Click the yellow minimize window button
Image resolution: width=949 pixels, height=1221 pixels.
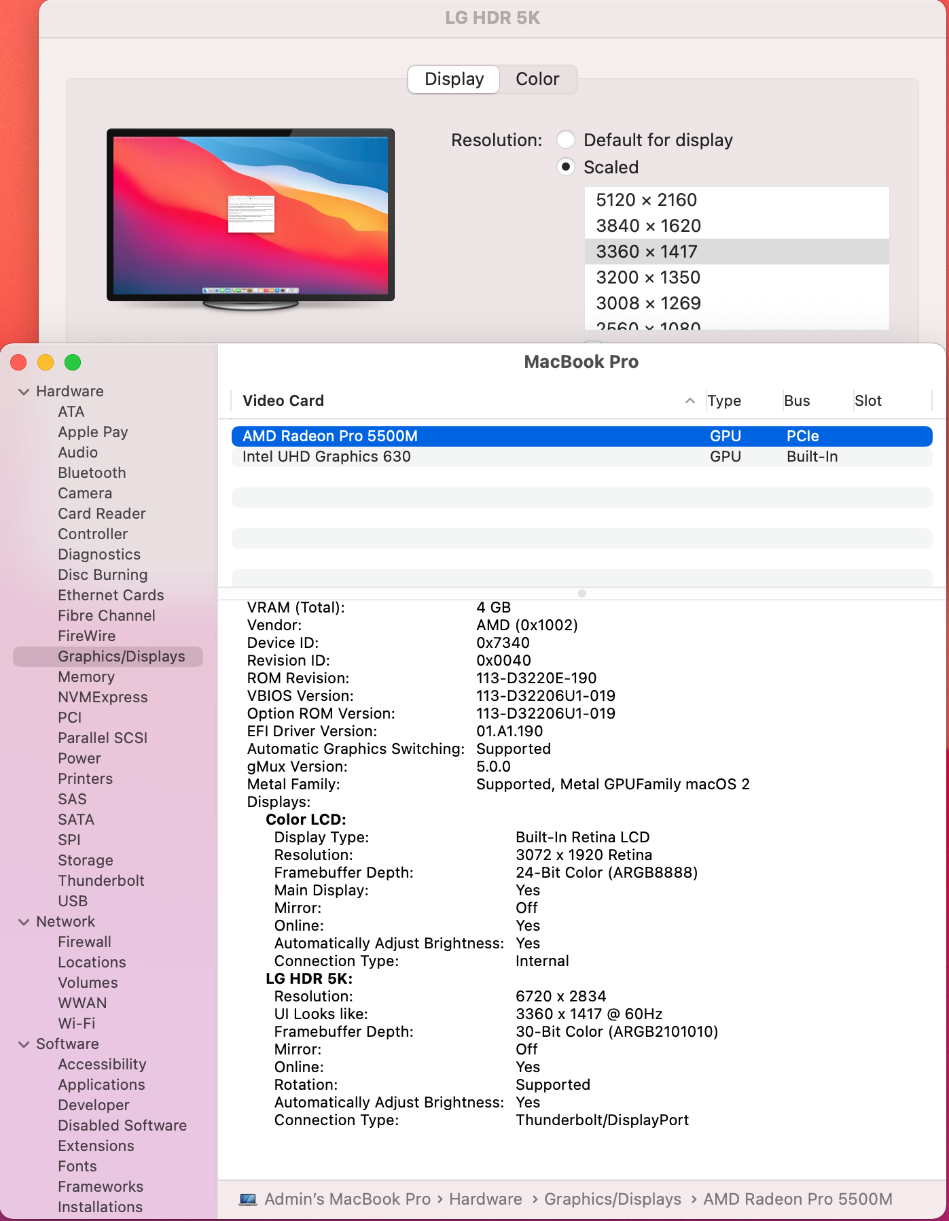click(46, 362)
